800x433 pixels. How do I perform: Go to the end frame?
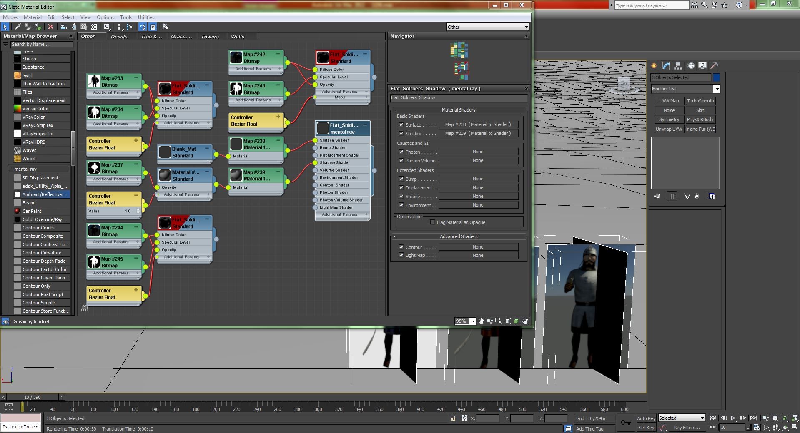click(x=754, y=418)
